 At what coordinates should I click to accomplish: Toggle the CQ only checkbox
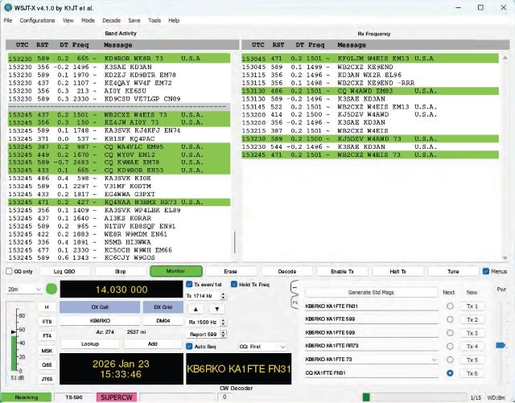pyautogui.click(x=7, y=272)
